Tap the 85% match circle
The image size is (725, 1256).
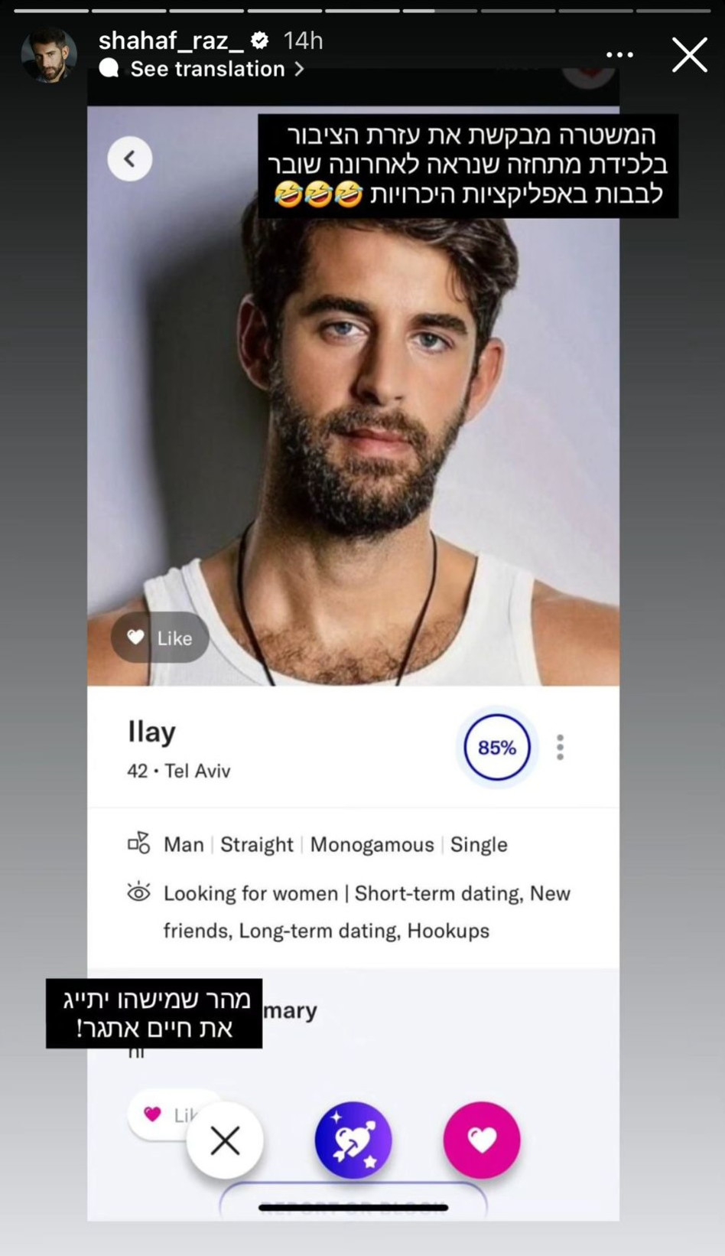pyautogui.click(x=497, y=747)
